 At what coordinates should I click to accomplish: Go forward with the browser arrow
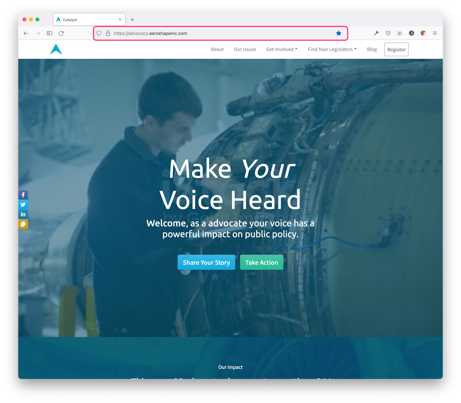[x=38, y=33]
